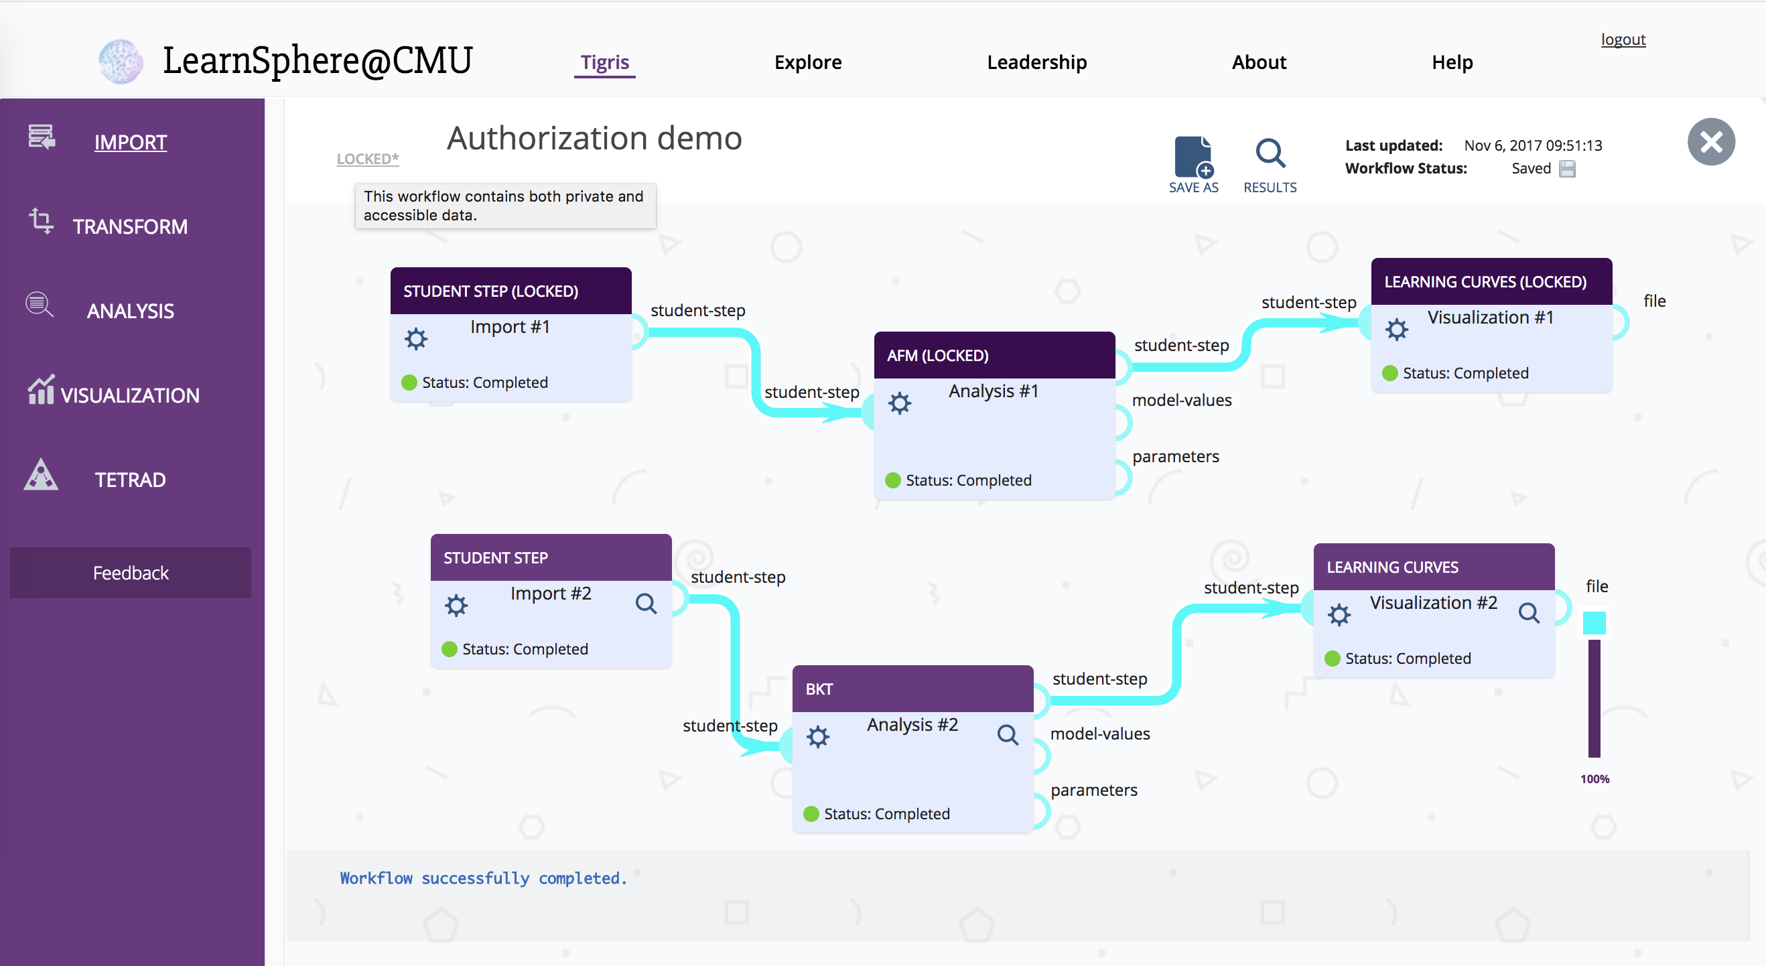Click the Authorization demo workflow title
The width and height of the screenshot is (1766, 966).
coord(594,139)
